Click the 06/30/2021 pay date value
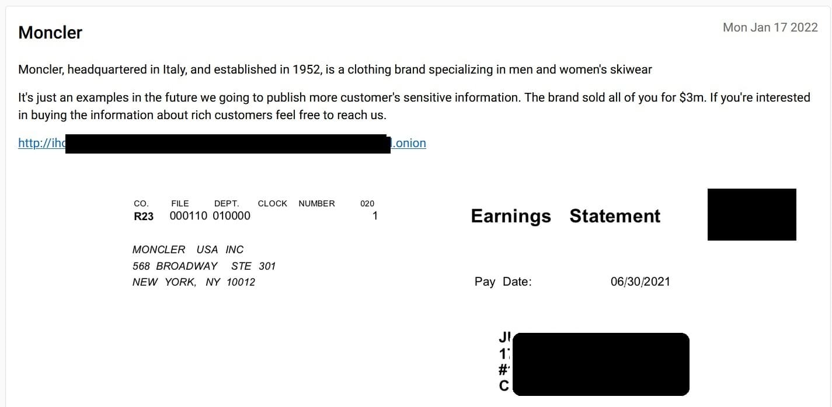This screenshot has width=832, height=407. [640, 281]
